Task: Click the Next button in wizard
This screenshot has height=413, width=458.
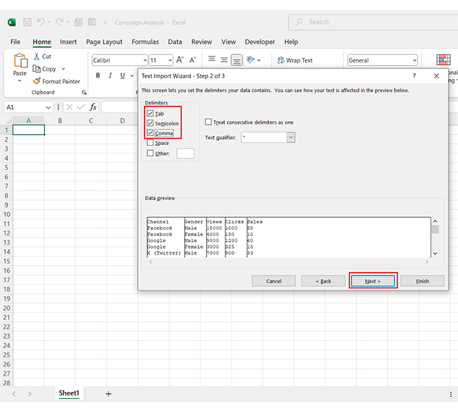Action: click(373, 281)
